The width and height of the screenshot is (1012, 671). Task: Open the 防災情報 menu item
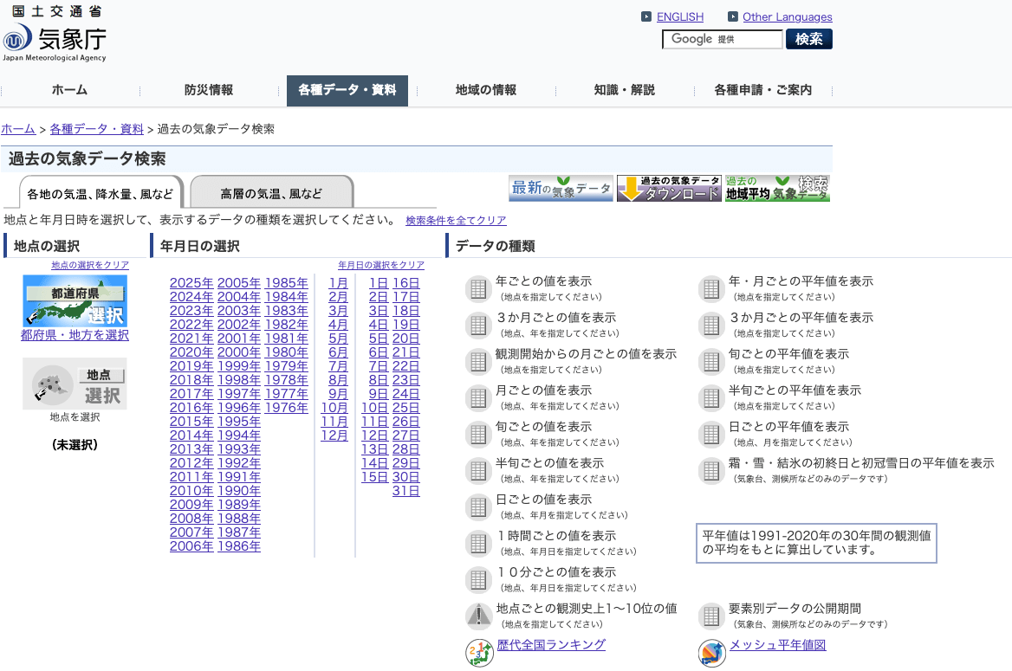tap(208, 90)
